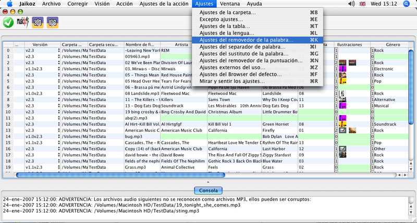Click the console line mentioning sting.mp3
The image size is (417, 223).
coord(101,211)
